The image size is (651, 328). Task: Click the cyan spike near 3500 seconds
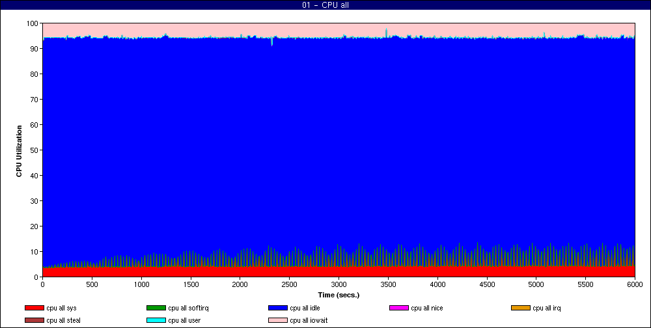pos(386,33)
